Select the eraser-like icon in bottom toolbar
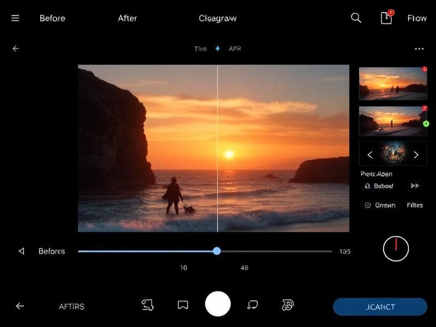Screen dimensions: 436x327 tap(147, 305)
